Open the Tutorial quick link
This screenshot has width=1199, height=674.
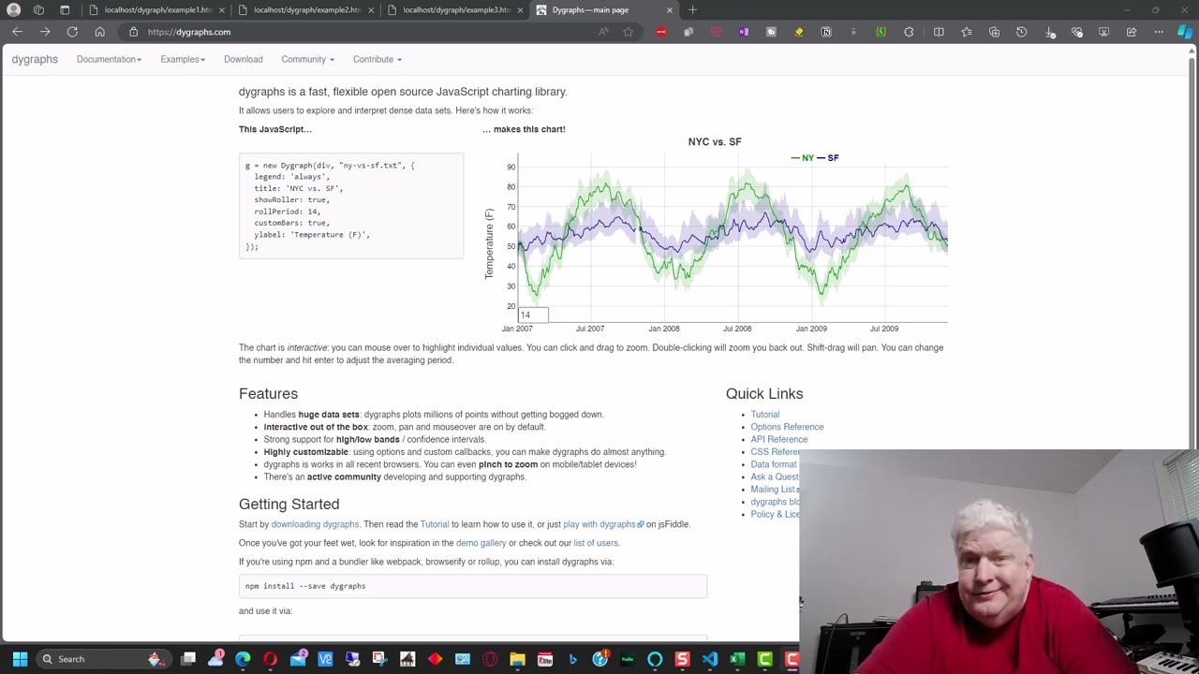pos(764,414)
